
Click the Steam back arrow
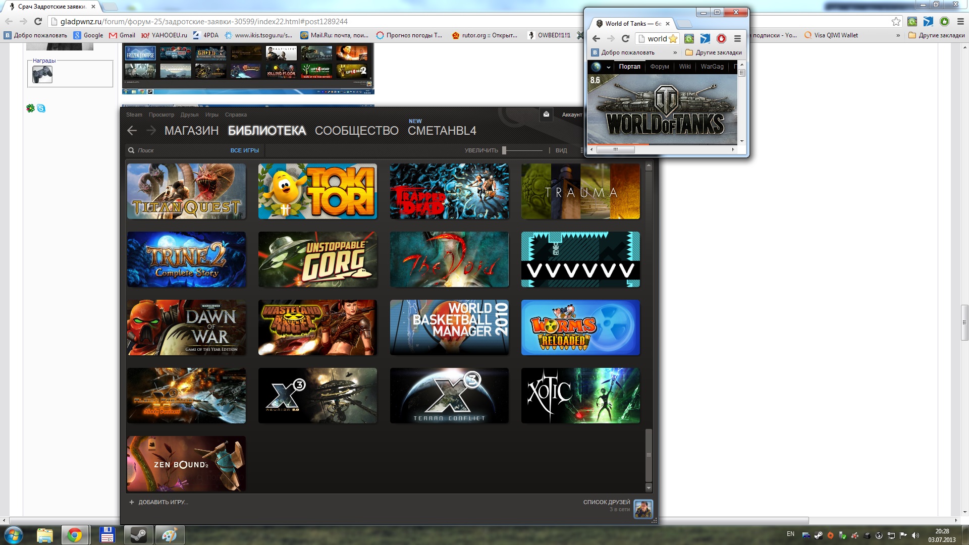(x=132, y=131)
